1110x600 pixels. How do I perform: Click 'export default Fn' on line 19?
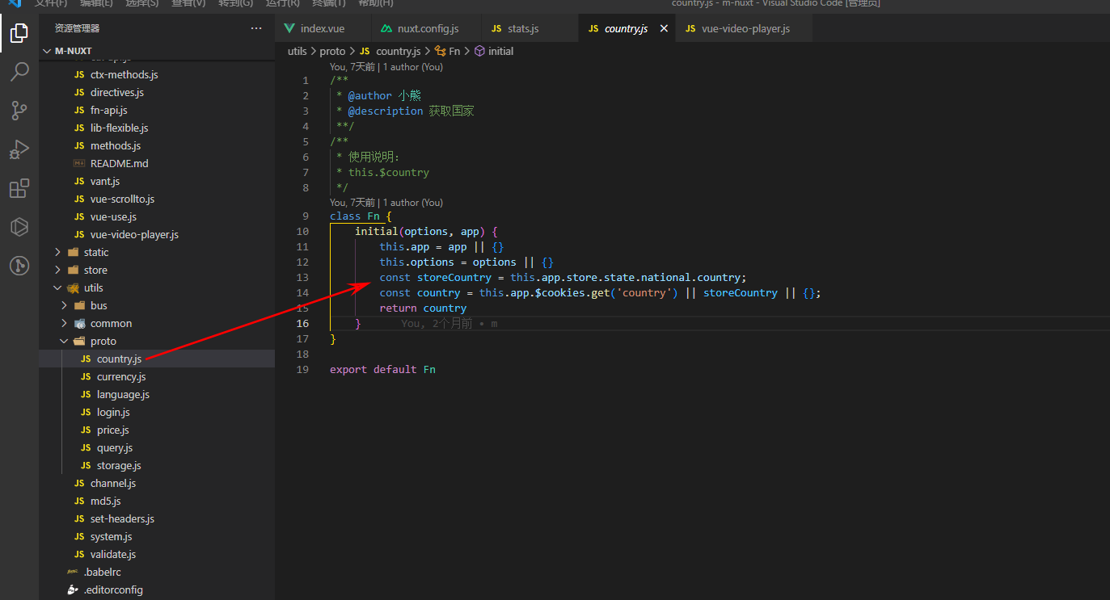click(x=382, y=369)
